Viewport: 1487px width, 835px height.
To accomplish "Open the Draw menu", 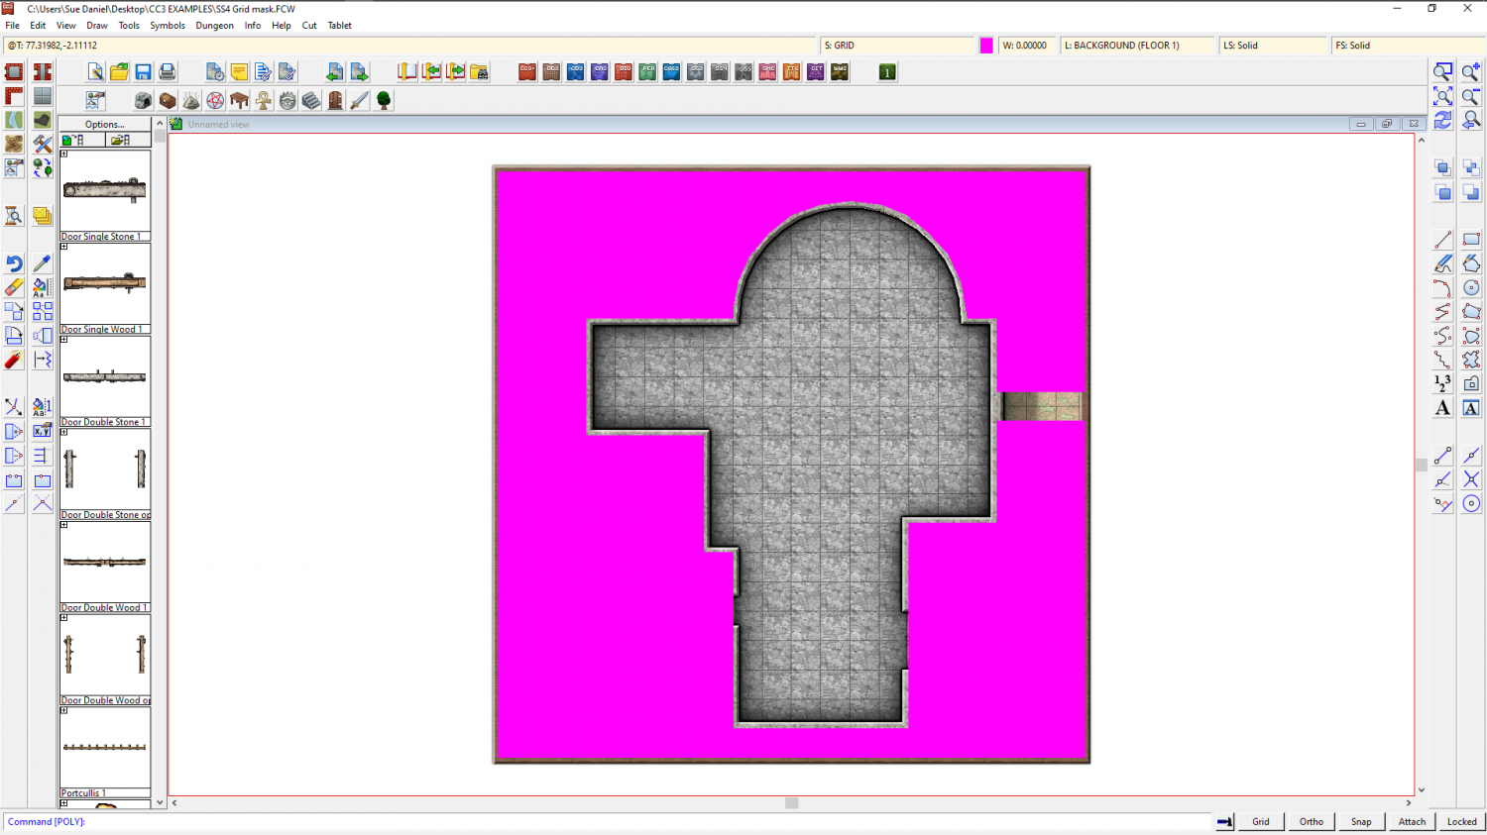I will (97, 26).
